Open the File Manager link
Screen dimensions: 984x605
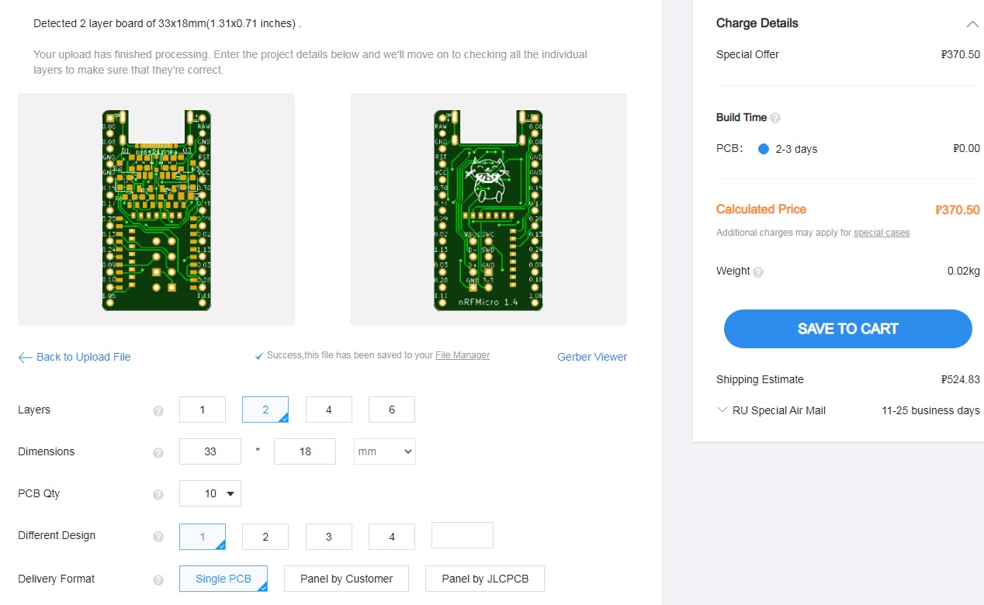[x=463, y=355]
